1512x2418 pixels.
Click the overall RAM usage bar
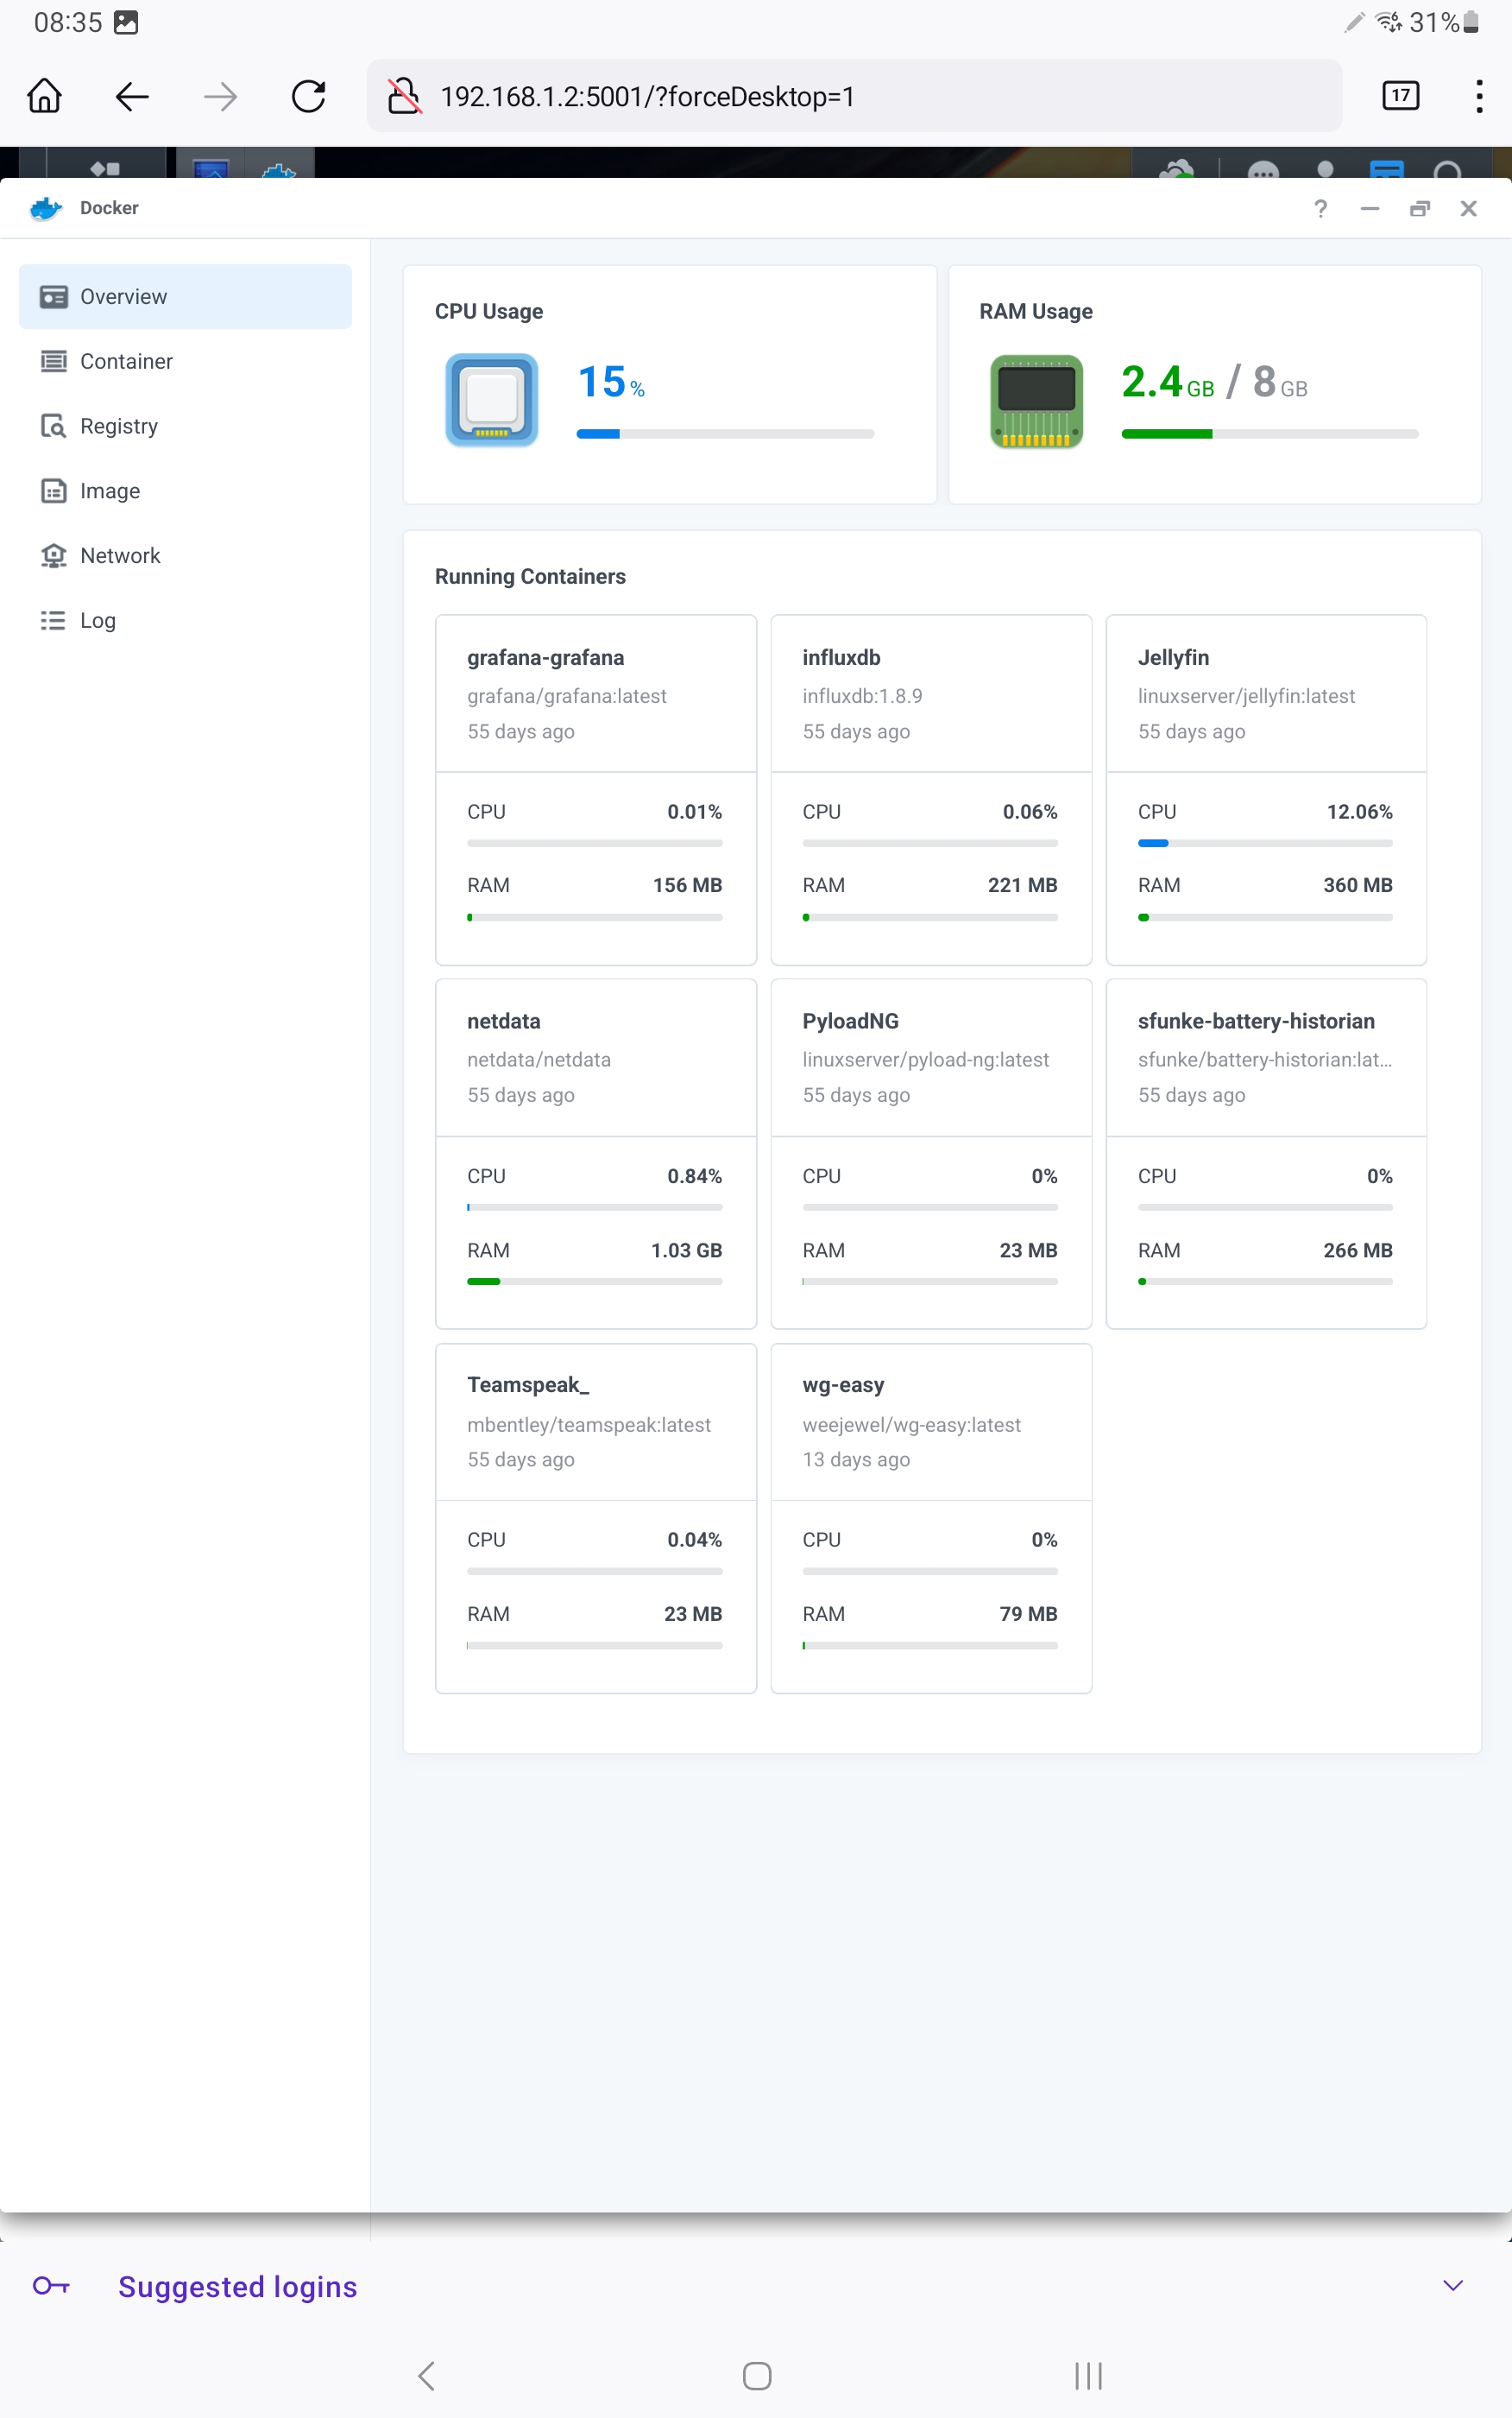click(x=1269, y=434)
